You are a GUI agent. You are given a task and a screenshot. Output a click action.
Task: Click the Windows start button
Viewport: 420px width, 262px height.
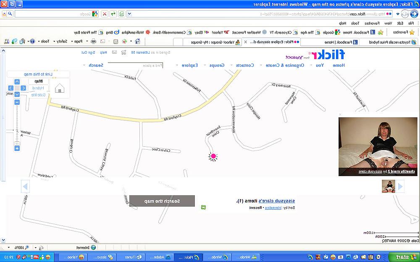point(404,257)
